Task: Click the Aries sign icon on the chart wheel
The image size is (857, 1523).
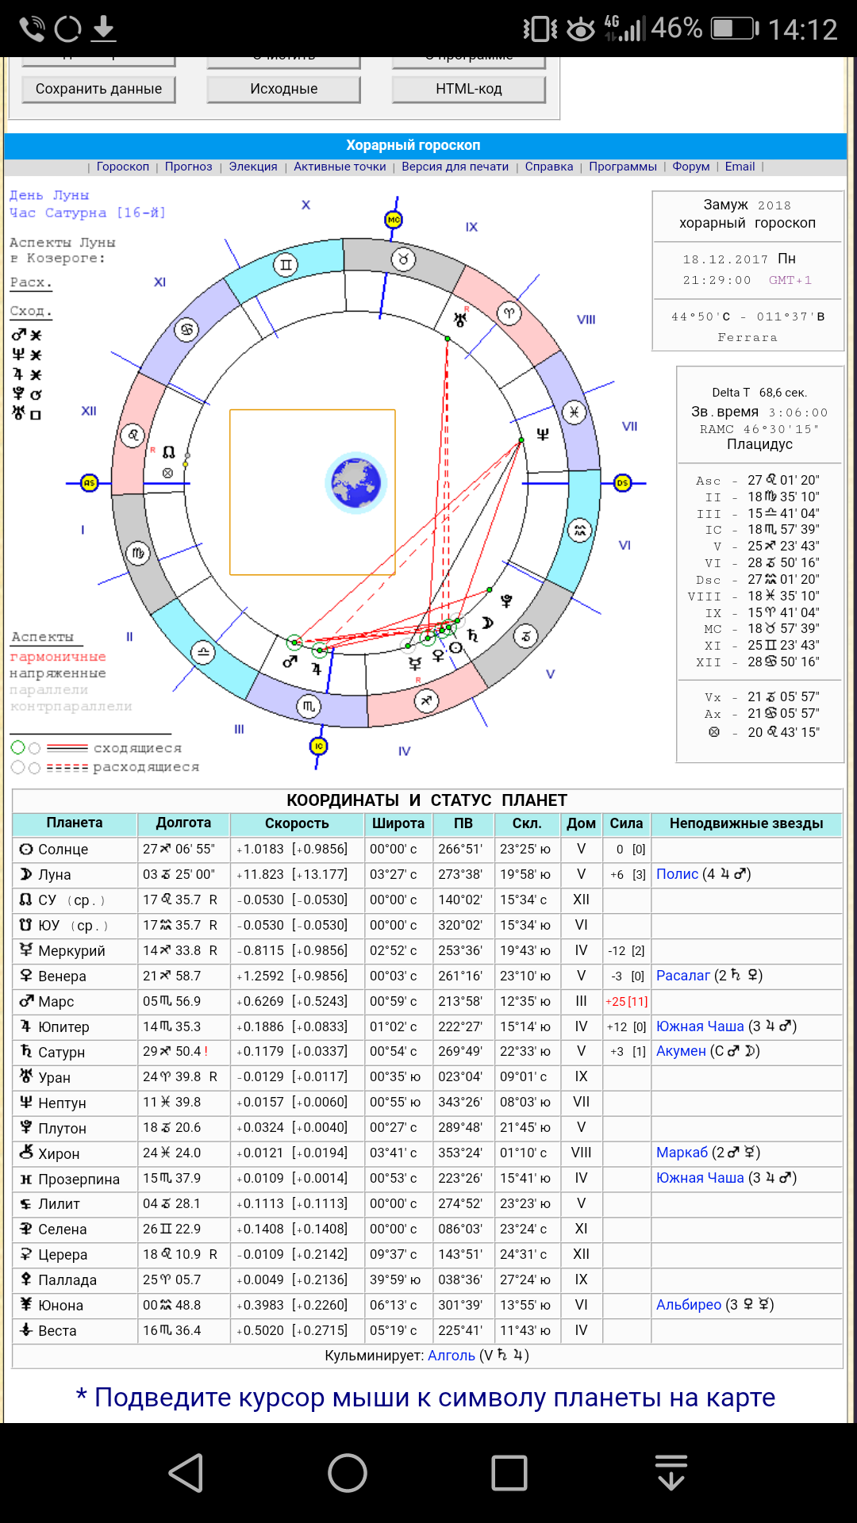Action: pyautogui.click(x=509, y=313)
